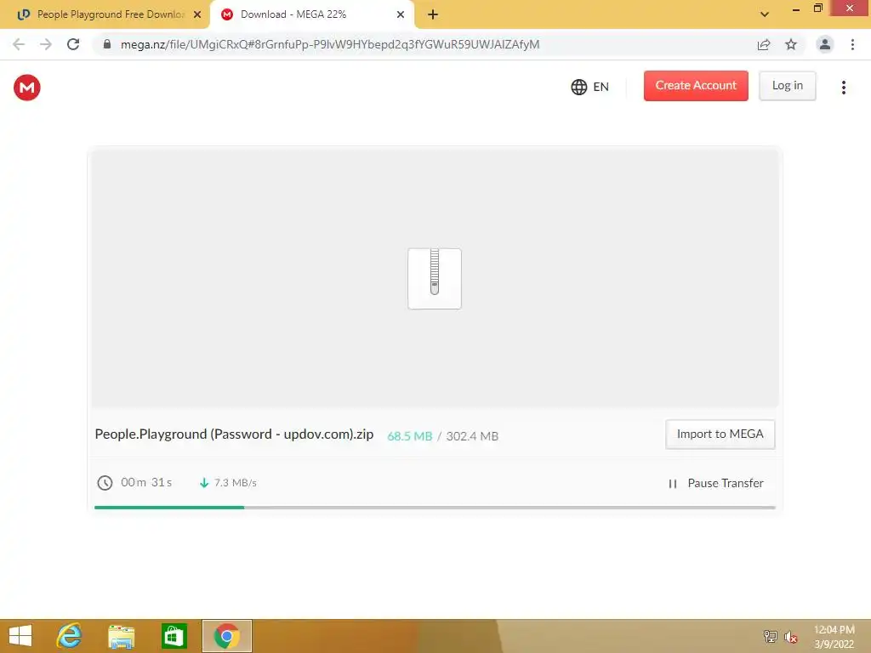The image size is (871, 653).
Task: Click the 7.3 MB/s speed text
Action: [235, 483]
